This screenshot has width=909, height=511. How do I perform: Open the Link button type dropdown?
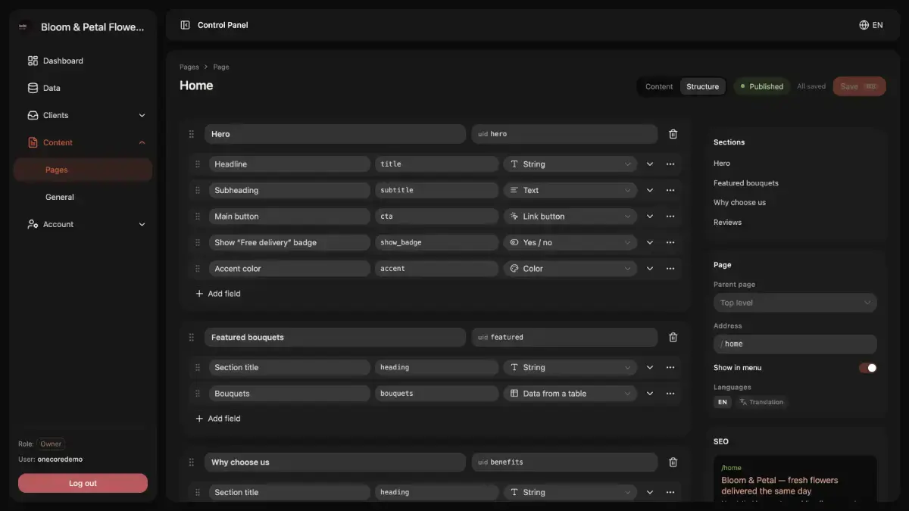point(570,217)
